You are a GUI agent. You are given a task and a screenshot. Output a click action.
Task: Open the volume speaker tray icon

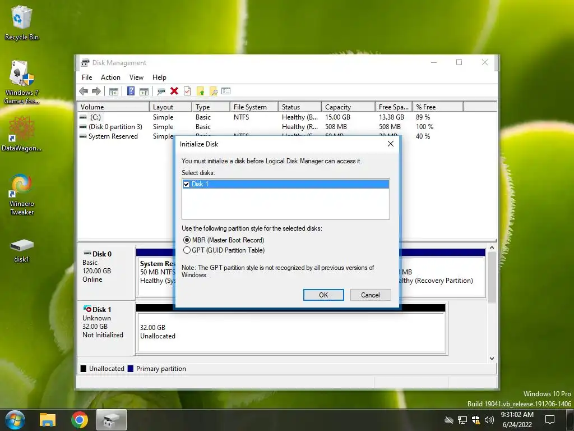click(489, 420)
